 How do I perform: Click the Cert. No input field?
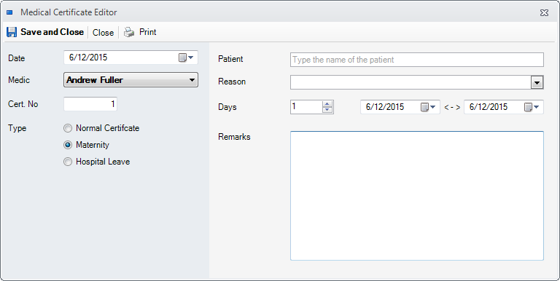(90, 104)
